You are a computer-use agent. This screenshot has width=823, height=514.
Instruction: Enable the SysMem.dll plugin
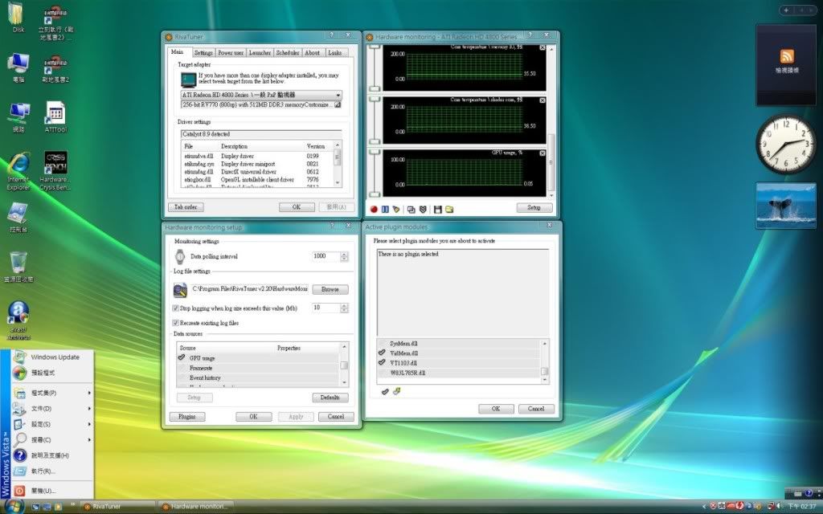click(x=382, y=344)
